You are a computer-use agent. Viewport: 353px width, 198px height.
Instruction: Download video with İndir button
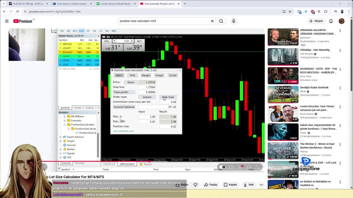[x=248, y=185]
